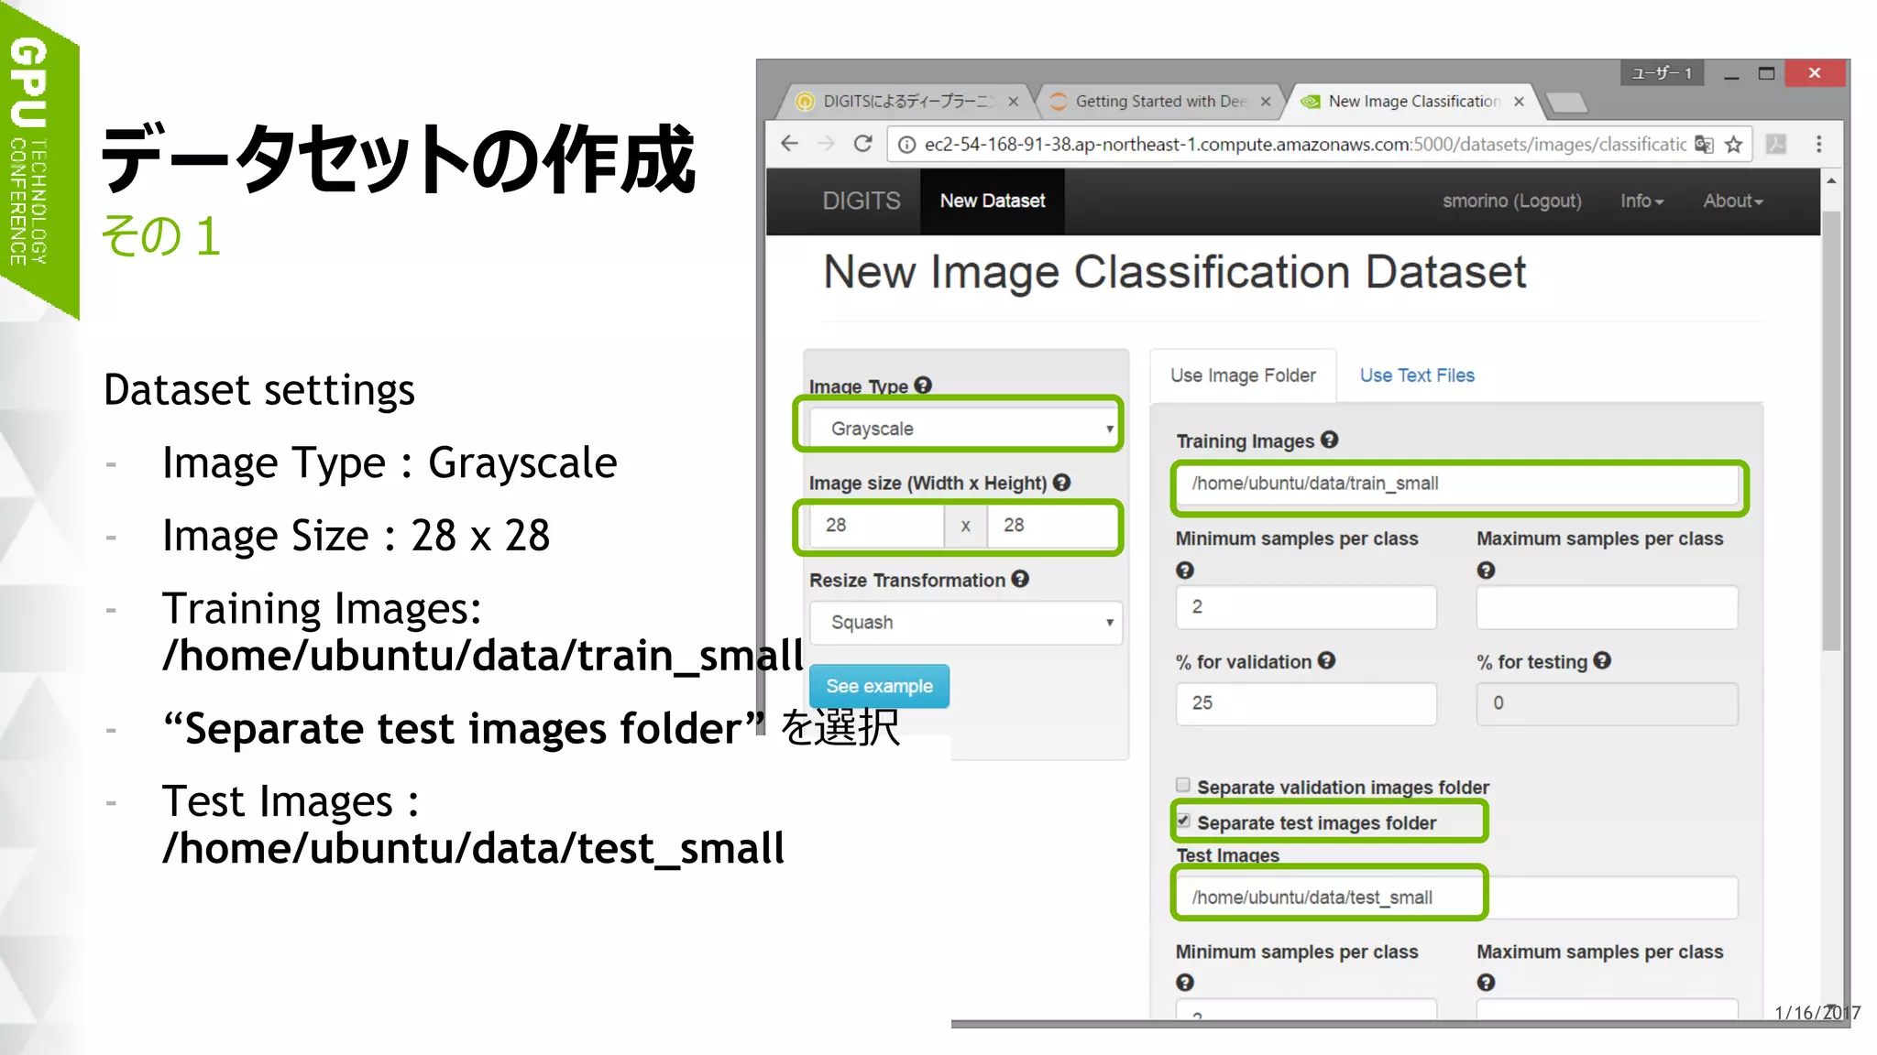Click the New Dataset navbar item
Viewport: 1877px width, 1055px height.
coord(993,201)
